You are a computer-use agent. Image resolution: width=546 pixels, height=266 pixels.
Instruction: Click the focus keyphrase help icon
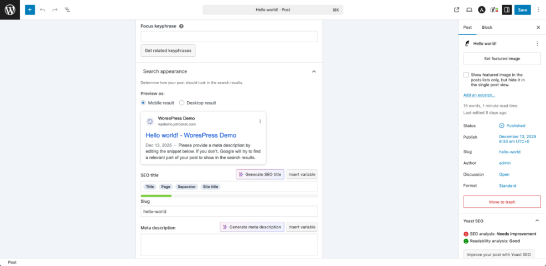point(181,26)
